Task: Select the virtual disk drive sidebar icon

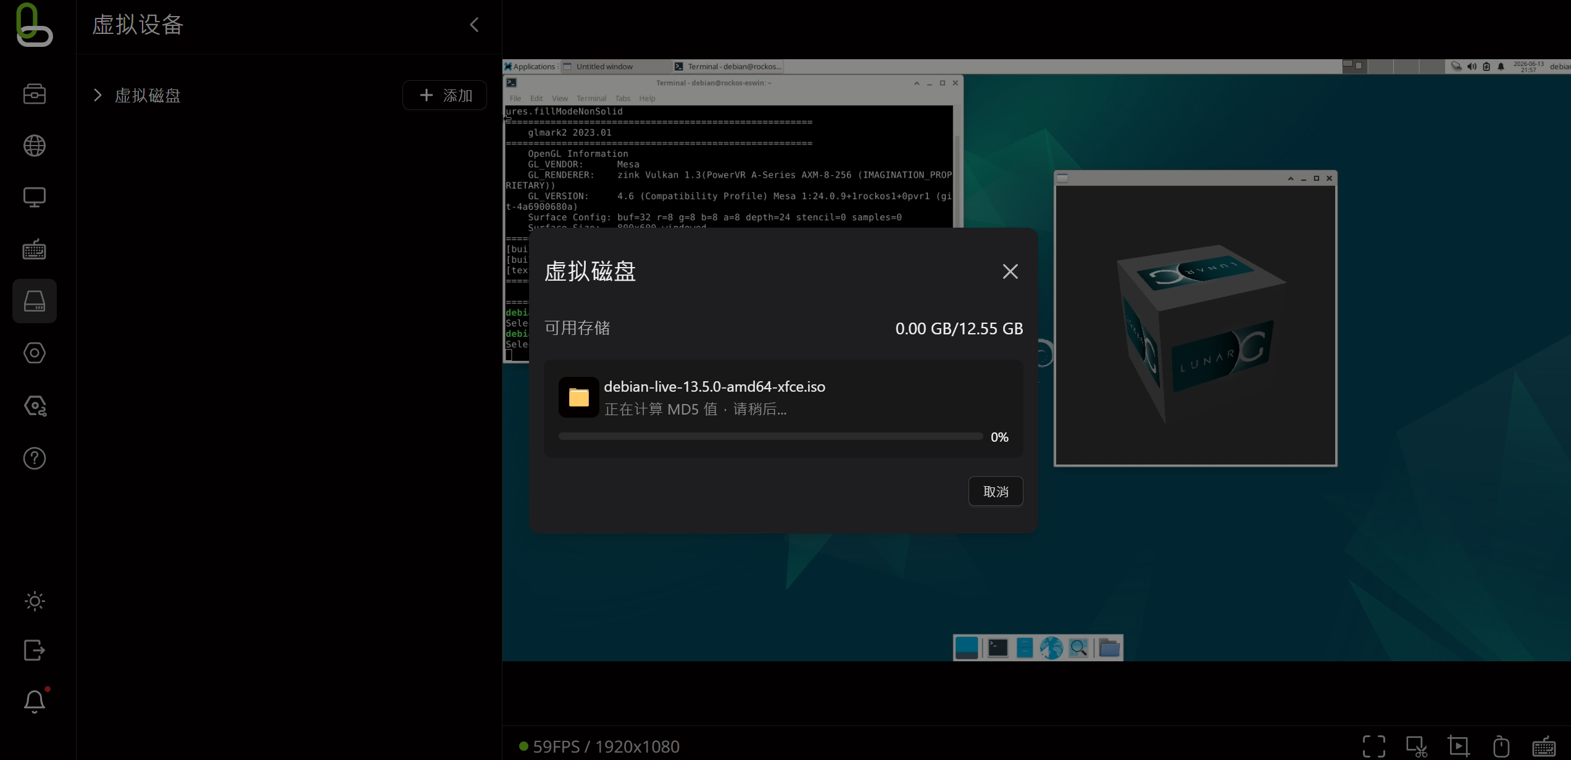Action: [x=35, y=301]
